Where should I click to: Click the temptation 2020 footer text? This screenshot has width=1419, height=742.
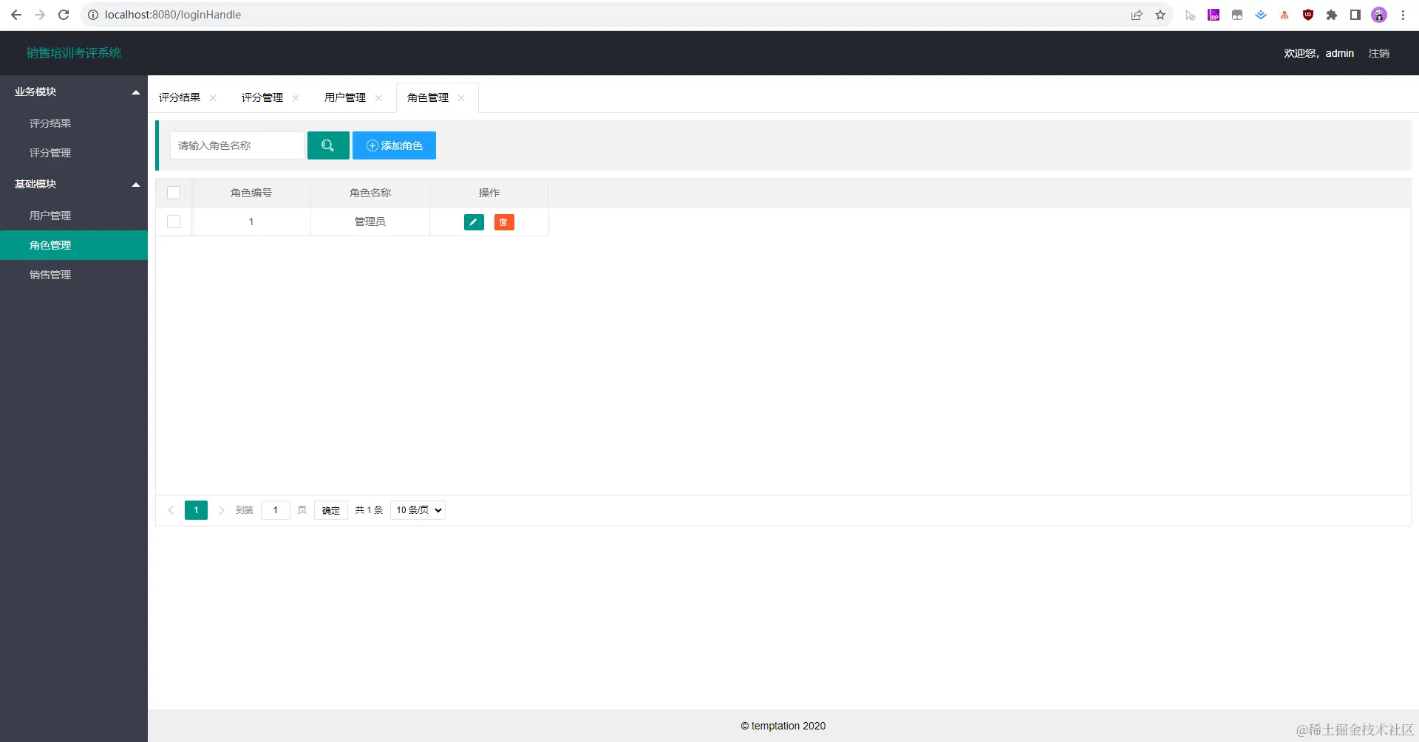[783, 726]
